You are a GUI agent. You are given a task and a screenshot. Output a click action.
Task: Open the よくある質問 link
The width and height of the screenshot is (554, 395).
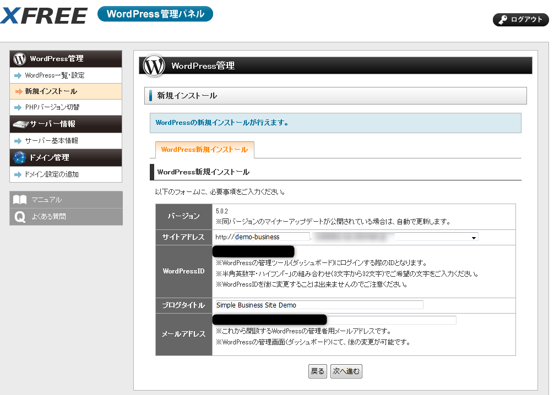click(x=66, y=217)
